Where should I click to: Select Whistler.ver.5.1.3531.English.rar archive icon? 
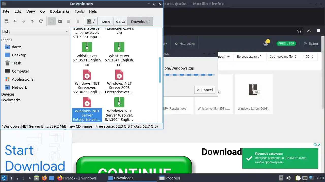(87, 47)
